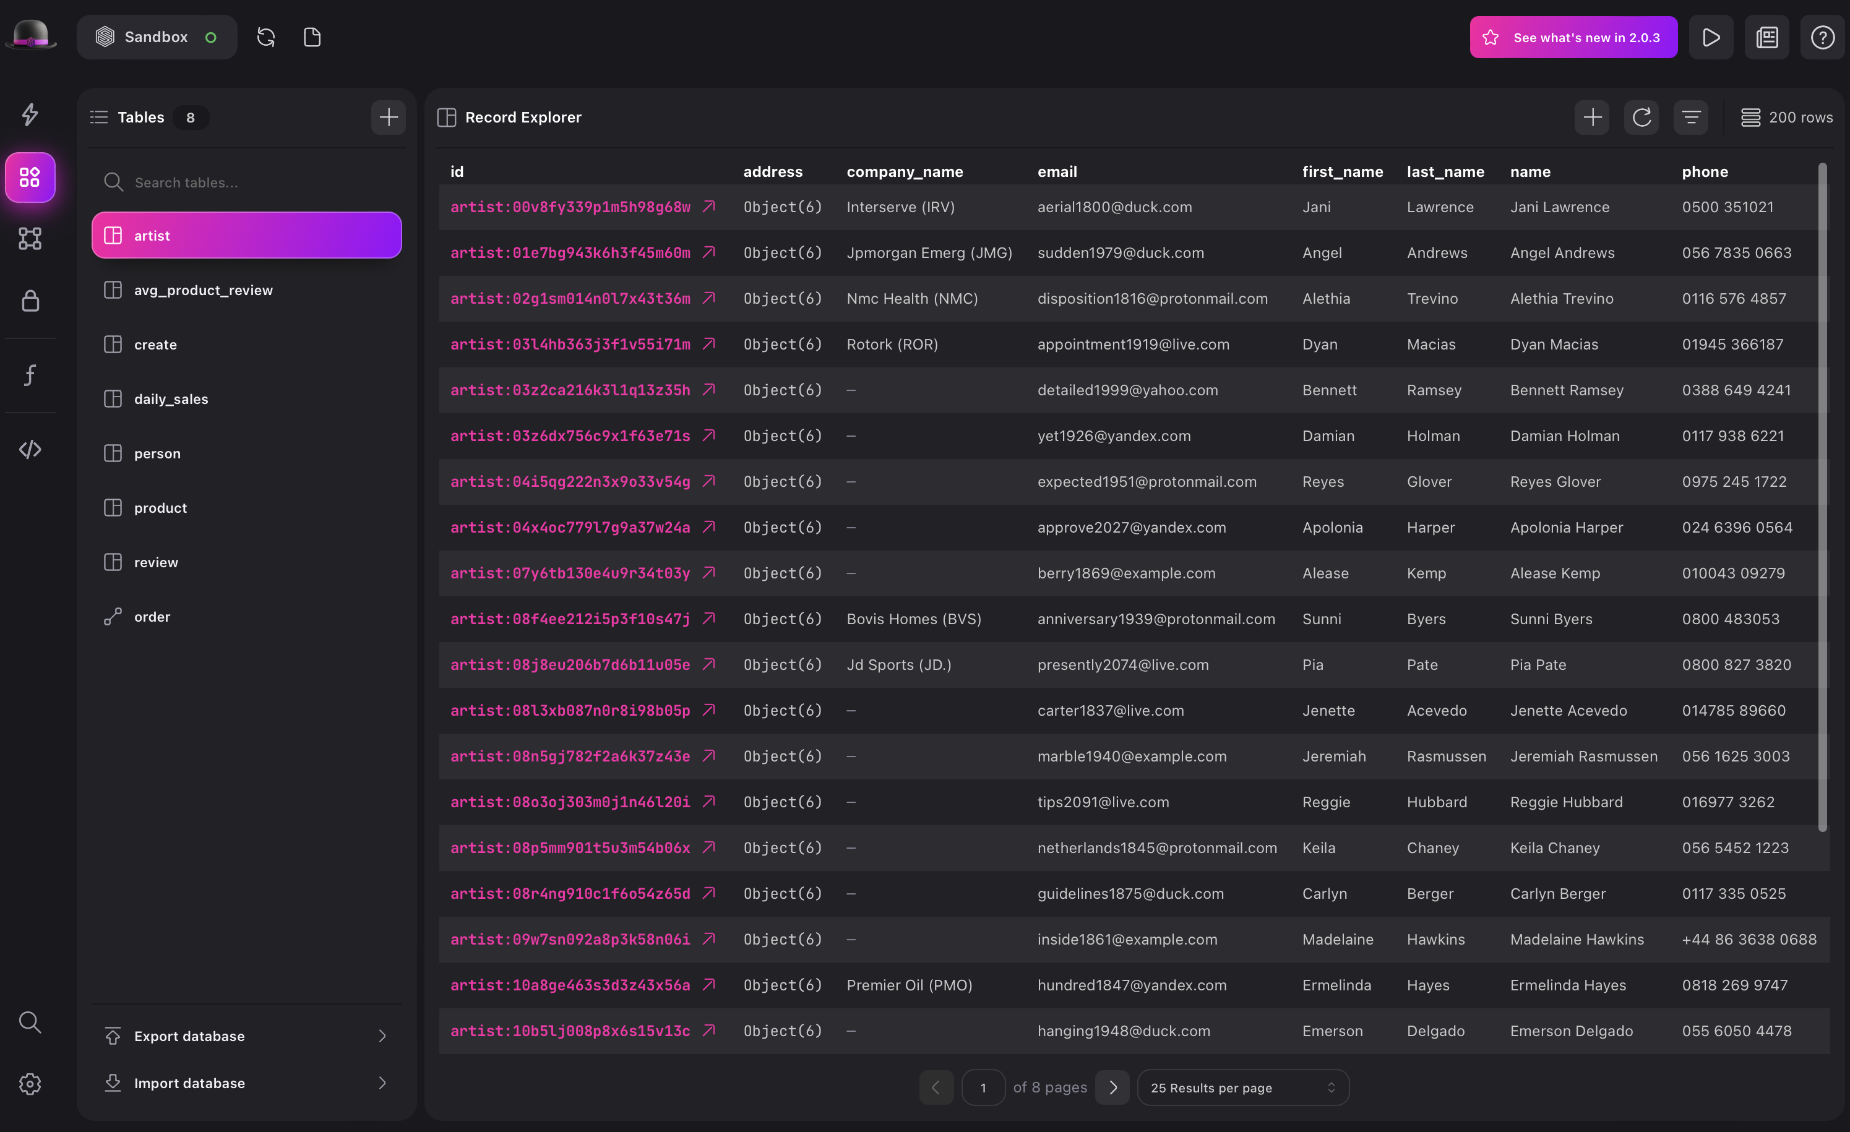Go to the previous page of results
This screenshot has width=1850, height=1132.
(936, 1087)
